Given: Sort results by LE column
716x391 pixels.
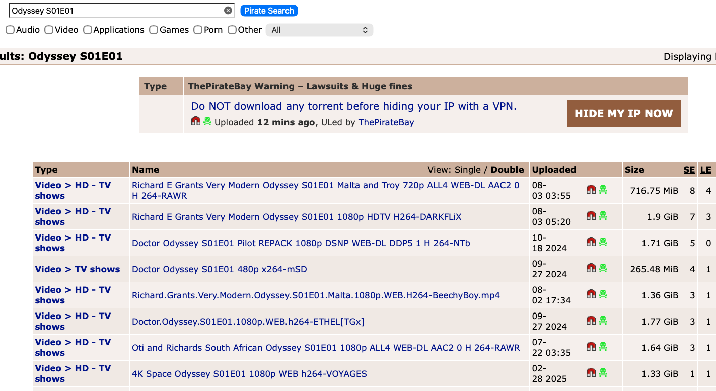Looking at the screenshot, I should pyautogui.click(x=706, y=170).
